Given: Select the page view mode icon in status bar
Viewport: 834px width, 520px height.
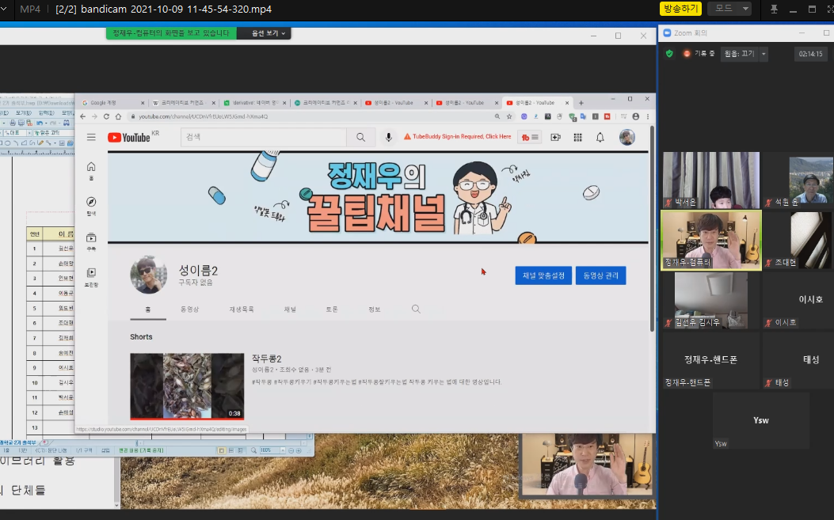Looking at the screenshot, I should [222, 450].
